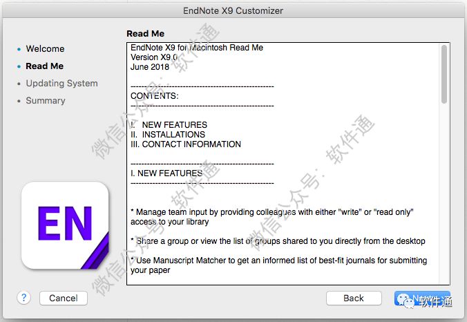Image resolution: width=467 pixels, height=322 pixels.
Task: Click the 'June 2018' line
Action: [x=150, y=67]
